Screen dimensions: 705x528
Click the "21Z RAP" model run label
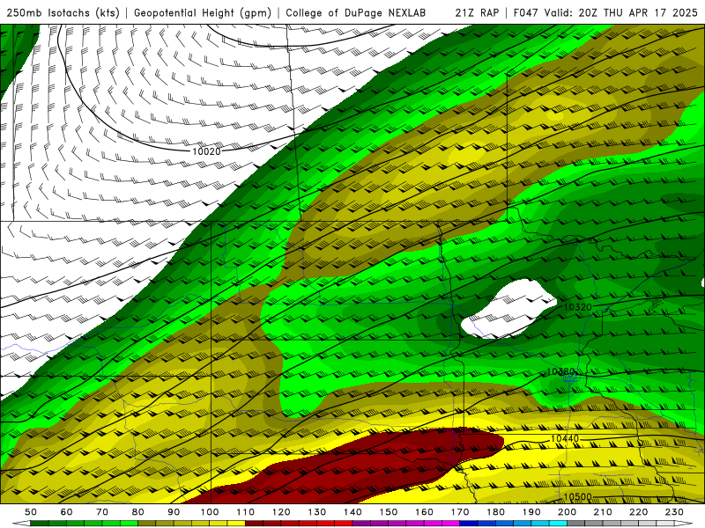tap(477, 12)
